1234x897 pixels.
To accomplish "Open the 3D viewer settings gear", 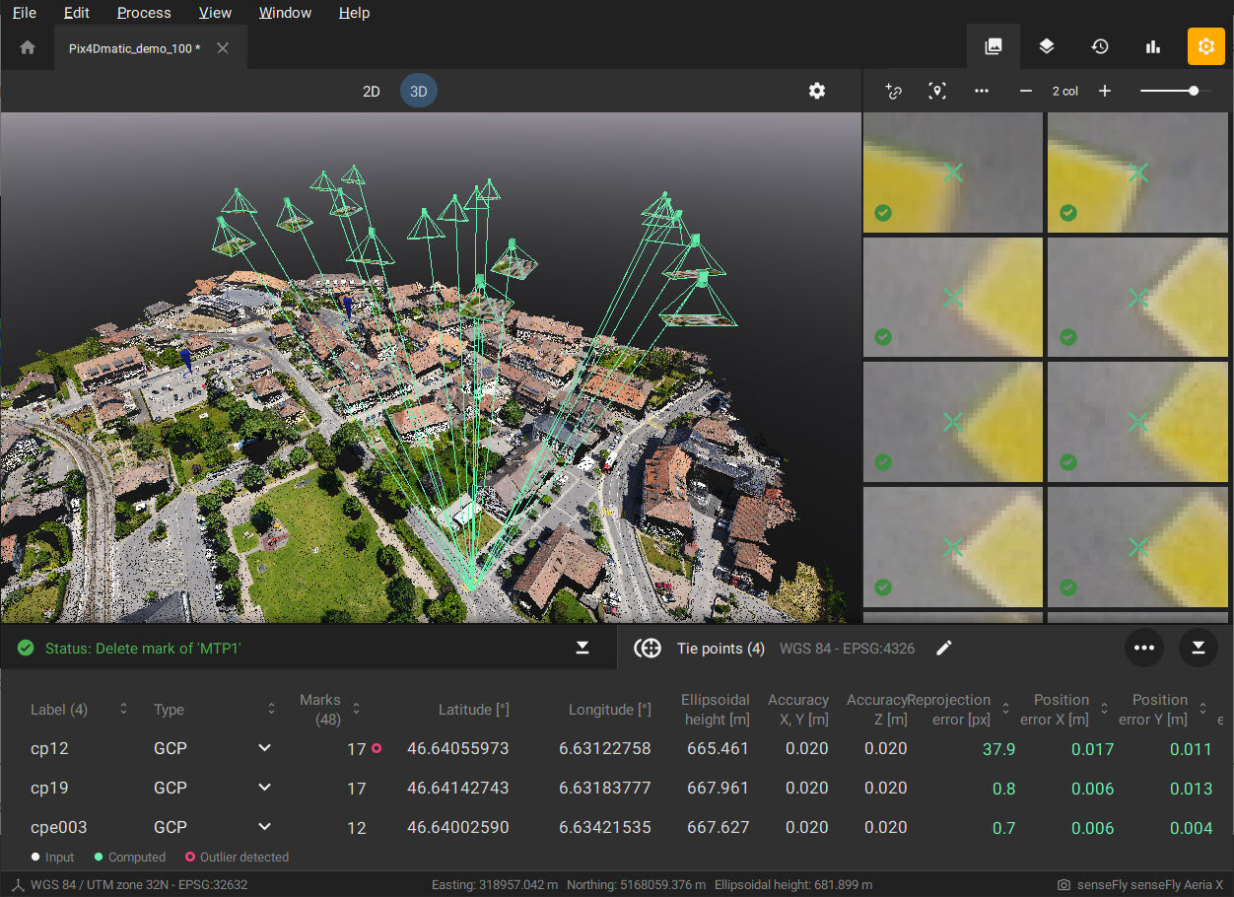I will click(x=816, y=91).
